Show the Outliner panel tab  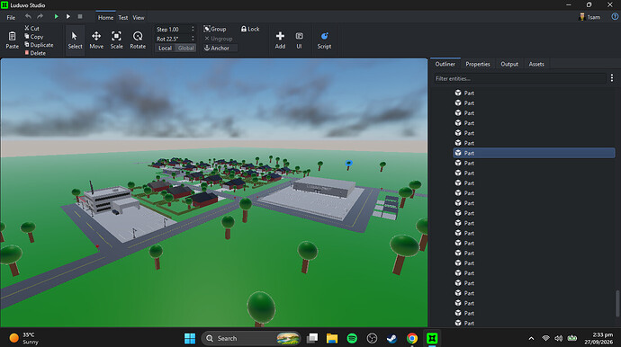(x=445, y=64)
